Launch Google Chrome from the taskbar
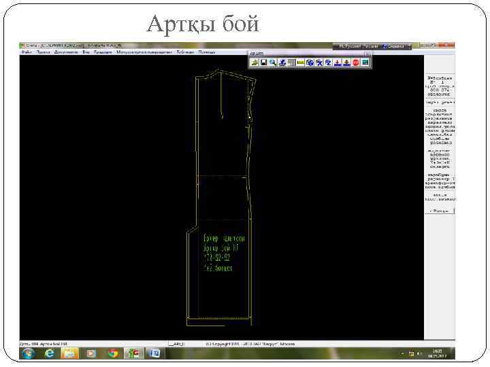The height and width of the screenshot is (367, 490). point(113,353)
